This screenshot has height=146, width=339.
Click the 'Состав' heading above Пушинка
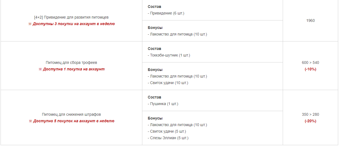(154, 97)
